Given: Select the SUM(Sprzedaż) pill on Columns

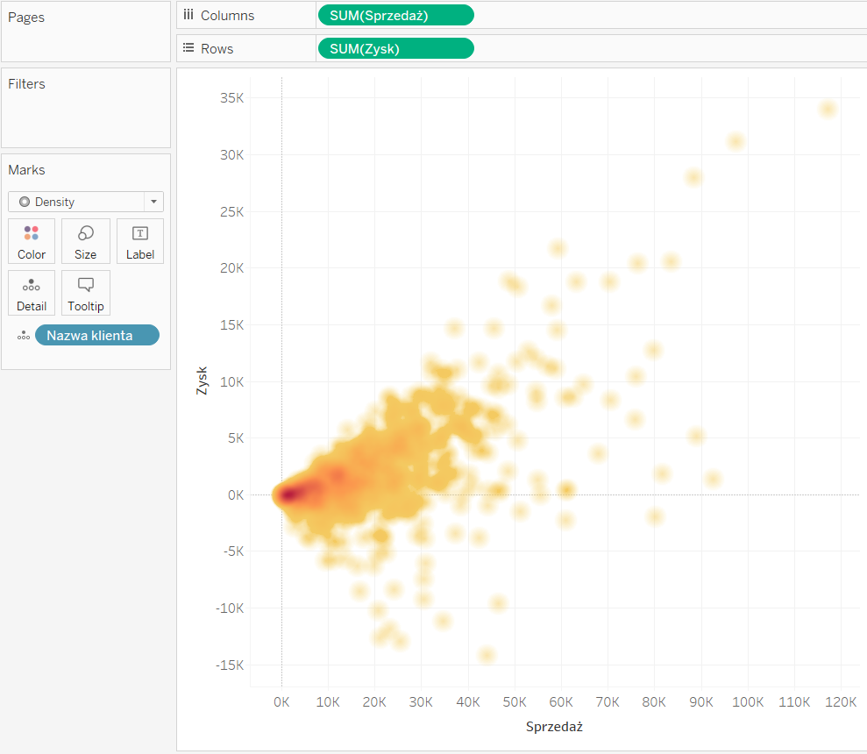Looking at the screenshot, I should tap(395, 15).
